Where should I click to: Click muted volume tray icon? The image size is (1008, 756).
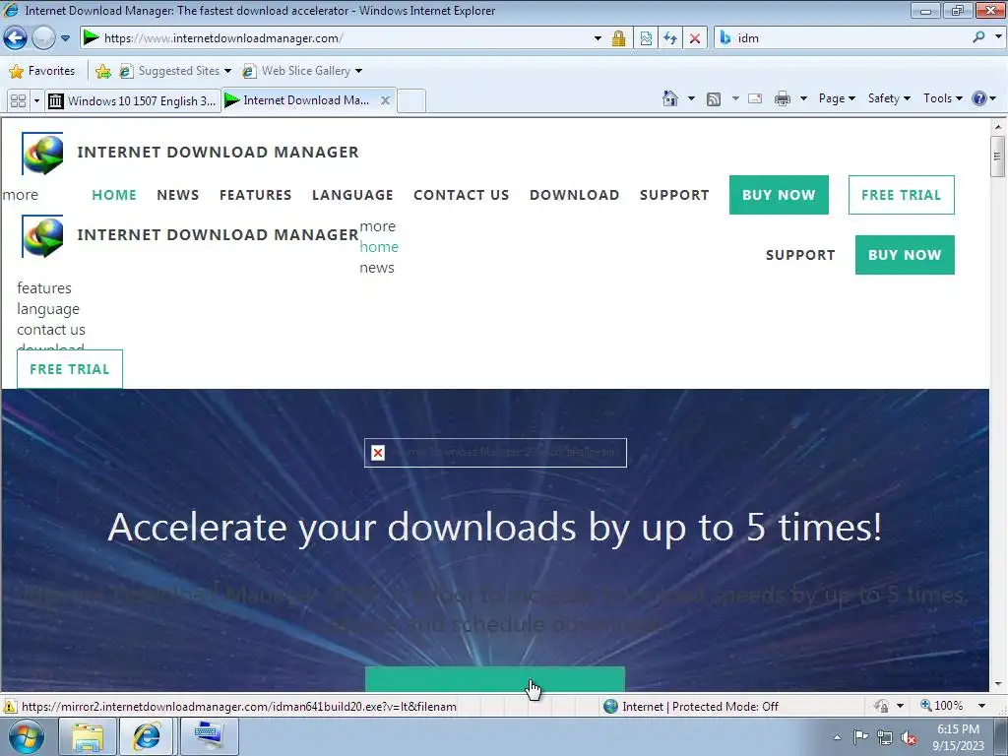pyautogui.click(x=909, y=737)
